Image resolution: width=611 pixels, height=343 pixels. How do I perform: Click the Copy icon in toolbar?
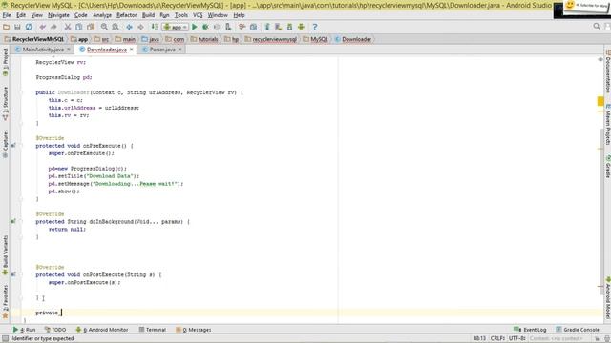(x=78, y=27)
